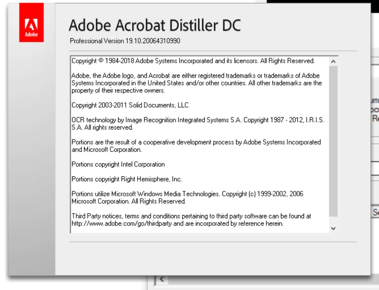Click the Microsoft Windows Media Technologies line
This screenshot has height=290, width=379.
pos(187,198)
